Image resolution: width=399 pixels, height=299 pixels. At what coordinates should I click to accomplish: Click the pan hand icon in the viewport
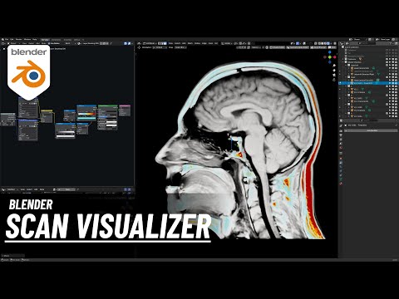334,70
